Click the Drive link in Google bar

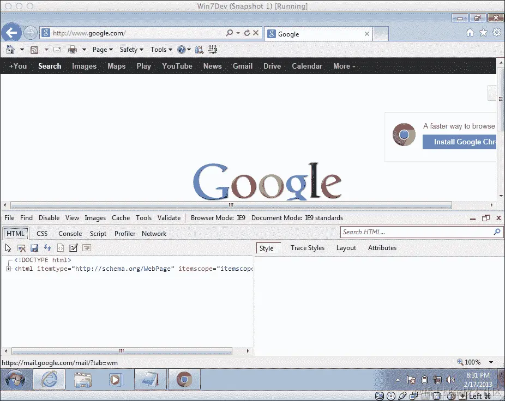(272, 66)
